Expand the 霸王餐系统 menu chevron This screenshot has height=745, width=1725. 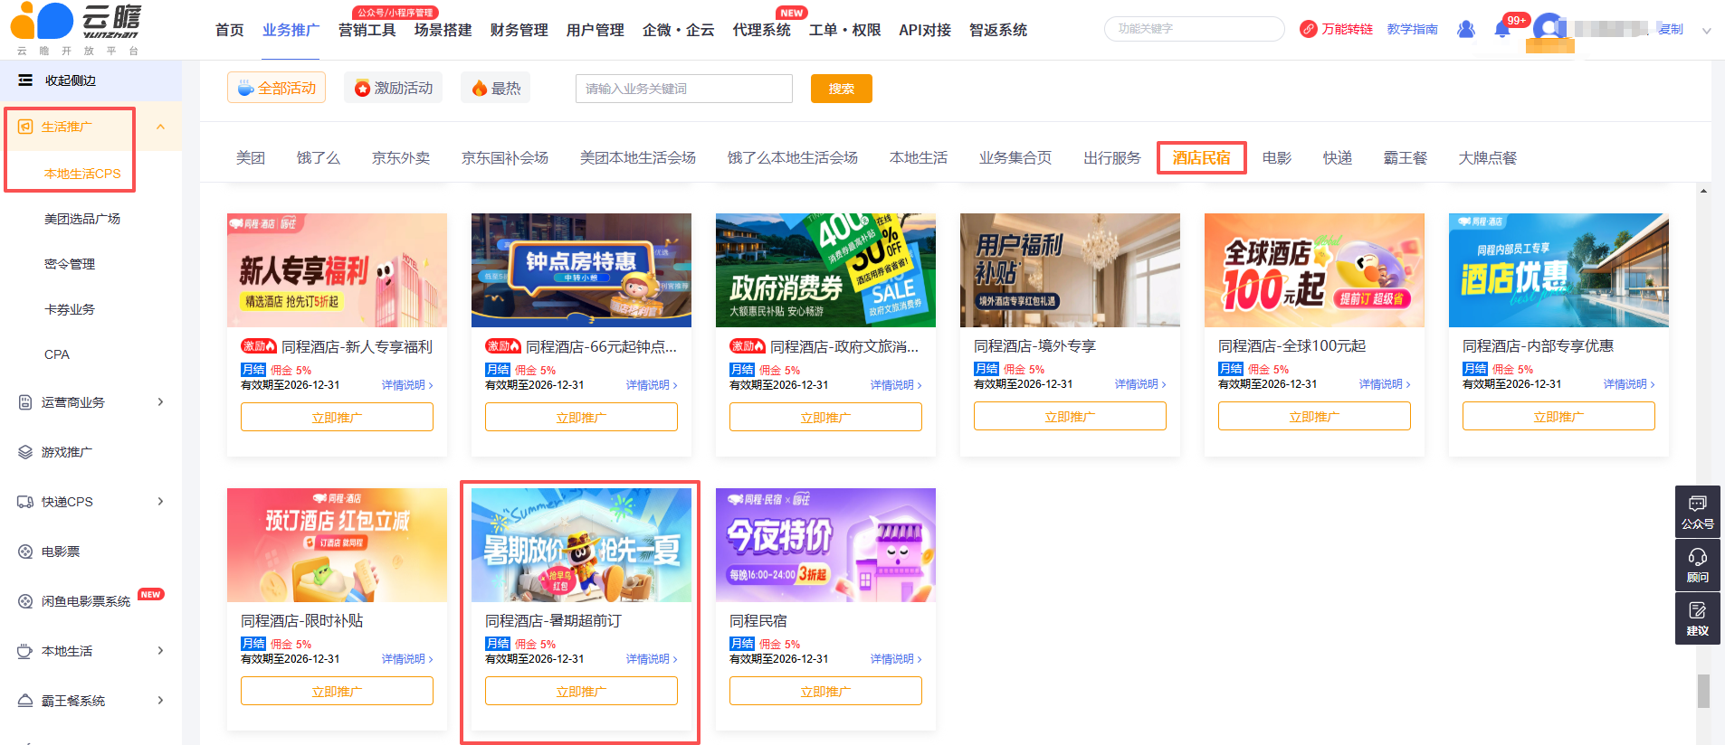(x=160, y=701)
